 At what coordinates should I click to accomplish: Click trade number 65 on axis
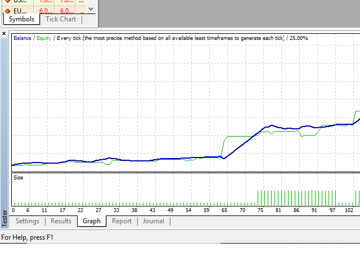(224, 210)
